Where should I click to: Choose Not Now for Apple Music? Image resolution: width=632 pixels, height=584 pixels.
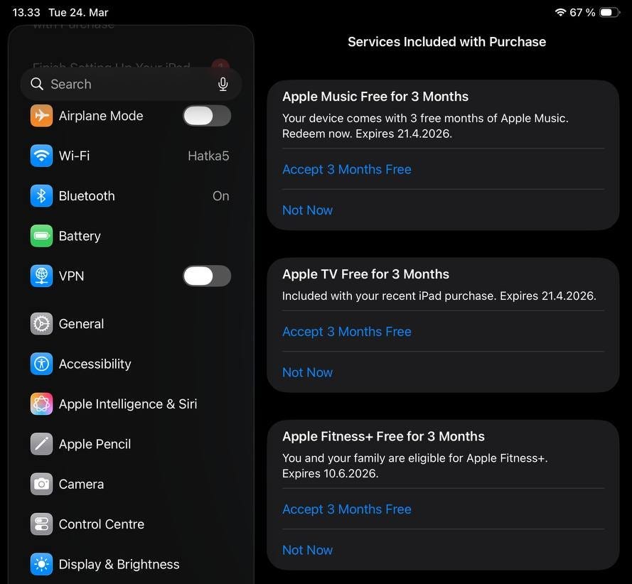click(x=308, y=210)
